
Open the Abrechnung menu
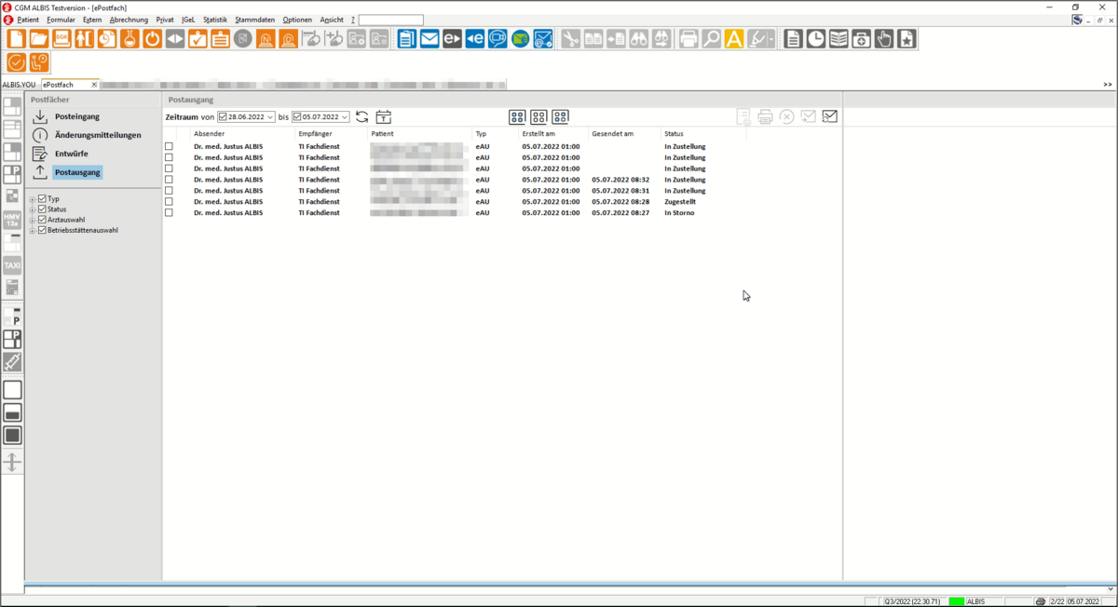(x=129, y=20)
